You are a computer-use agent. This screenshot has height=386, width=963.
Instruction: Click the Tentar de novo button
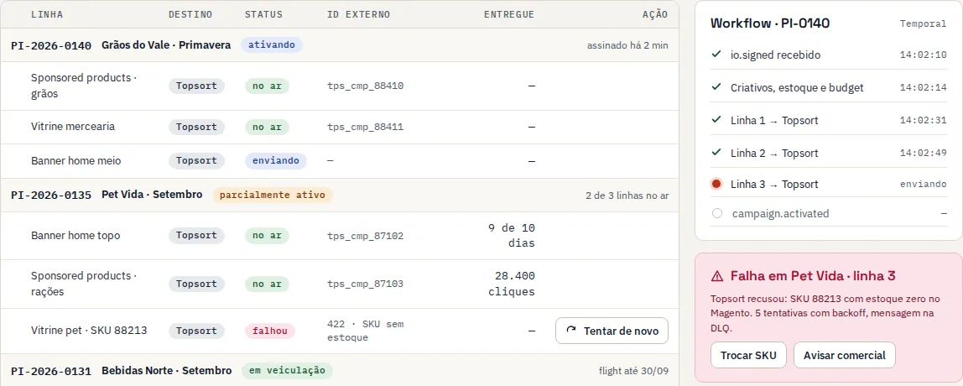click(x=612, y=331)
